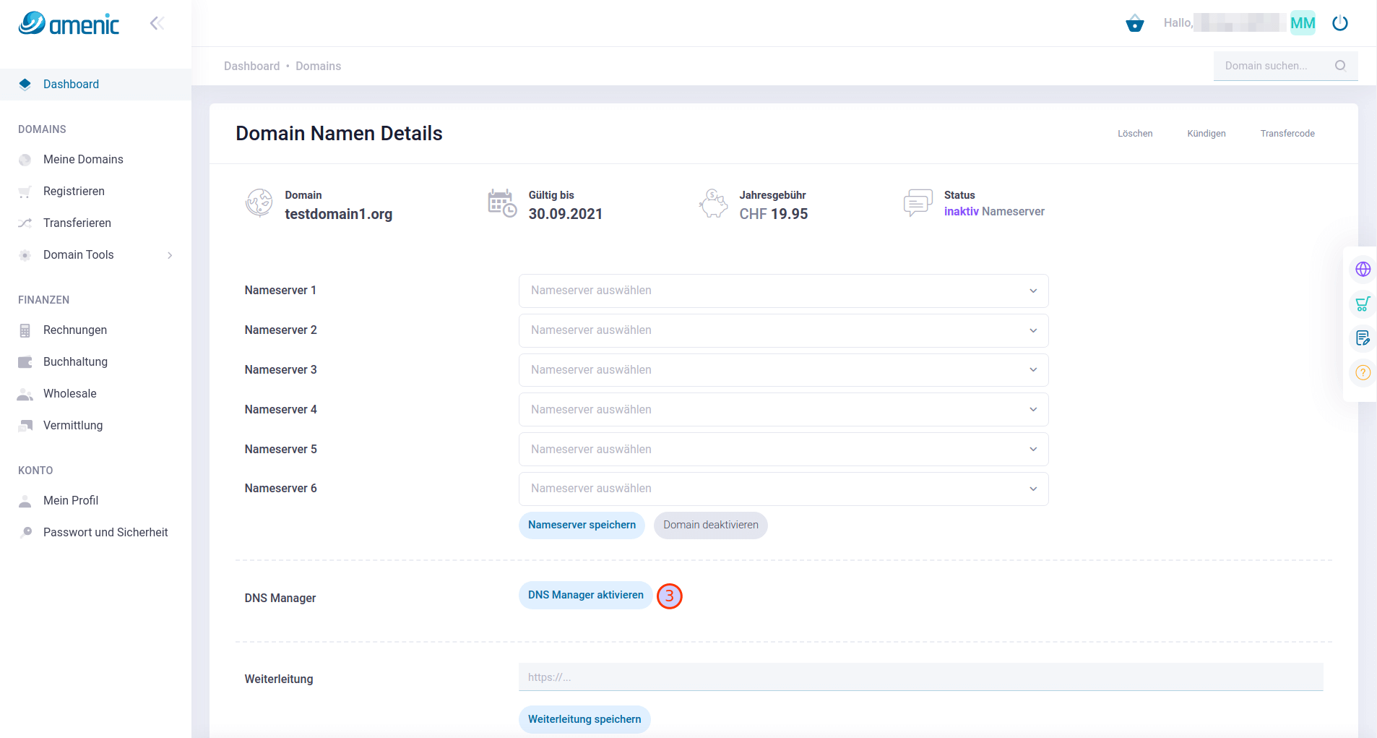Focus the Weiterleitung https:// field
Screen dimensions: 1377x738
point(920,677)
